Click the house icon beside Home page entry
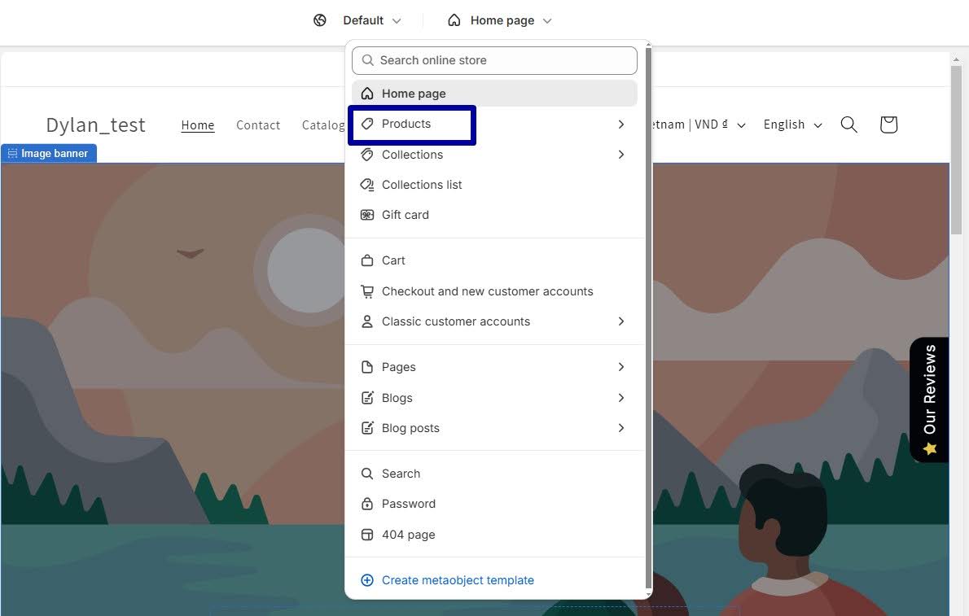The image size is (969, 616). pos(367,94)
